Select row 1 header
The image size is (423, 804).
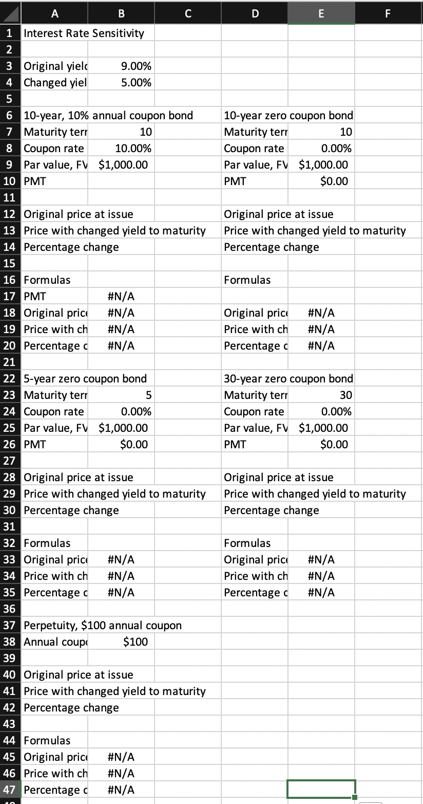pyautogui.click(x=10, y=32)
